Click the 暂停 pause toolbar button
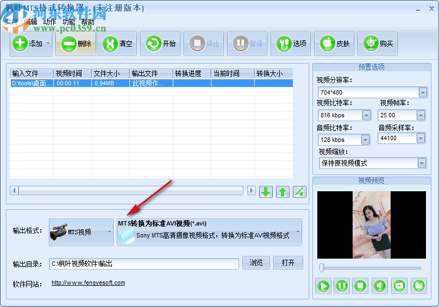439x307 pixels. 247,43
